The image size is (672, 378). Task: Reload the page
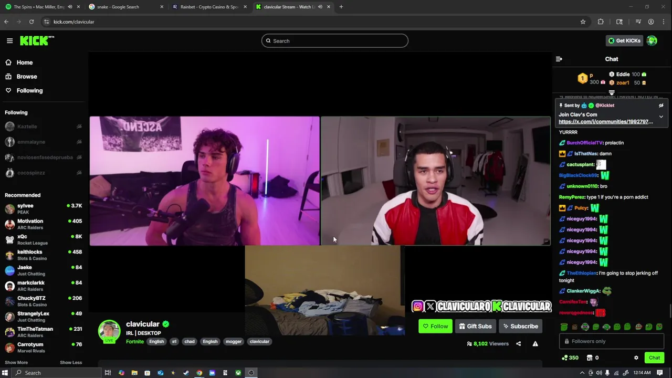pos(31,22)
